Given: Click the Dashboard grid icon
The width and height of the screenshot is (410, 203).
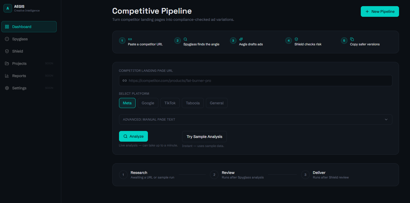Looking at the screenshot, I should point(7,27).
